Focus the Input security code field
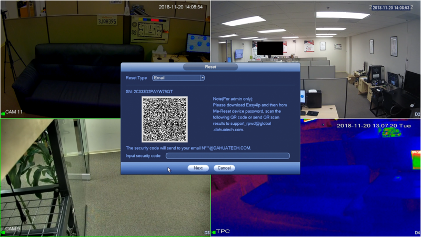The height and width of the screenshot is (237, 421). pyautogui.click(x=228, y=156)
